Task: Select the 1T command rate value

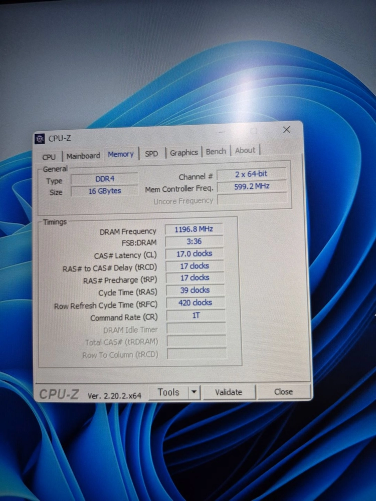Action: [196, 315]
